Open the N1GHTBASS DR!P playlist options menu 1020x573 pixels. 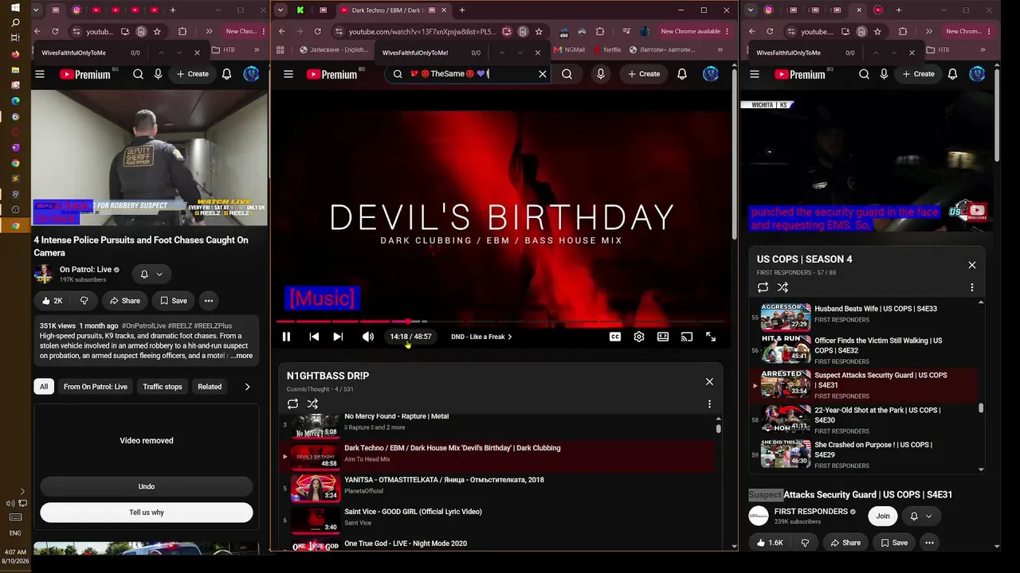coord(709,404)
